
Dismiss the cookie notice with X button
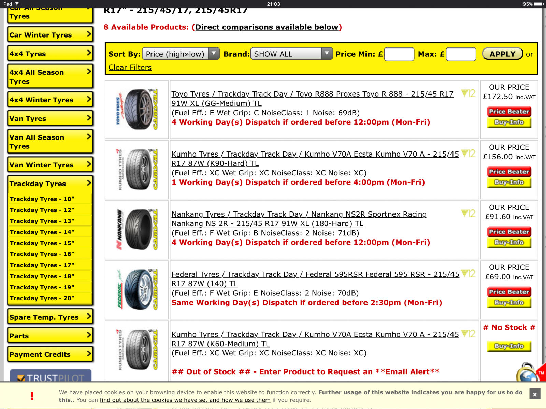point(534,394)
